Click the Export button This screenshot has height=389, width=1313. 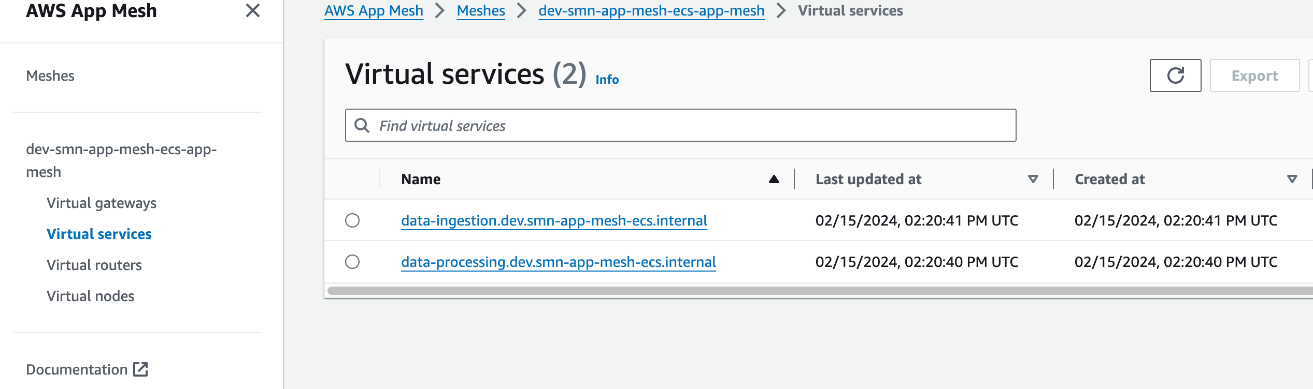pyautogui.click(x=1254, y=76)
